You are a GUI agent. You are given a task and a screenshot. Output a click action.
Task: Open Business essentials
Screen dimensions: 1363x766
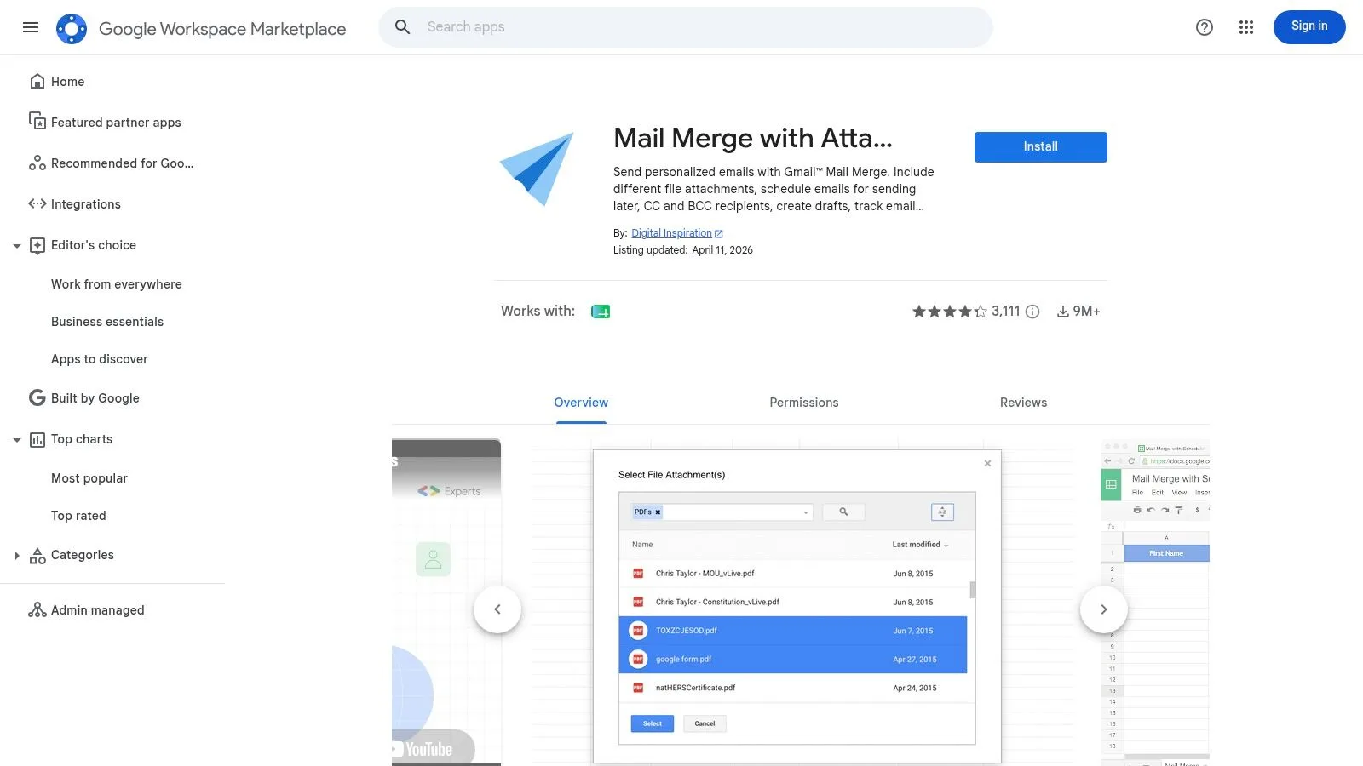(107, 322)
